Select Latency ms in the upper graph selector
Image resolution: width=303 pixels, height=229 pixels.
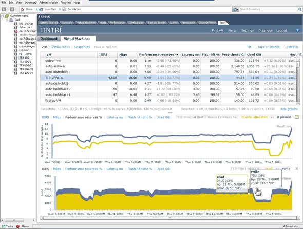pos(115,117)
